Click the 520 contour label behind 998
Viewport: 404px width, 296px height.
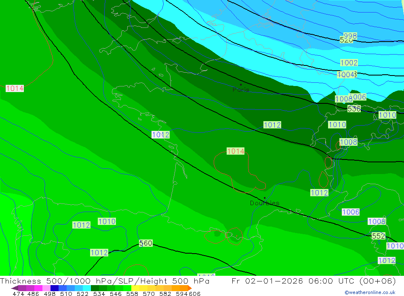coord(346,40)
